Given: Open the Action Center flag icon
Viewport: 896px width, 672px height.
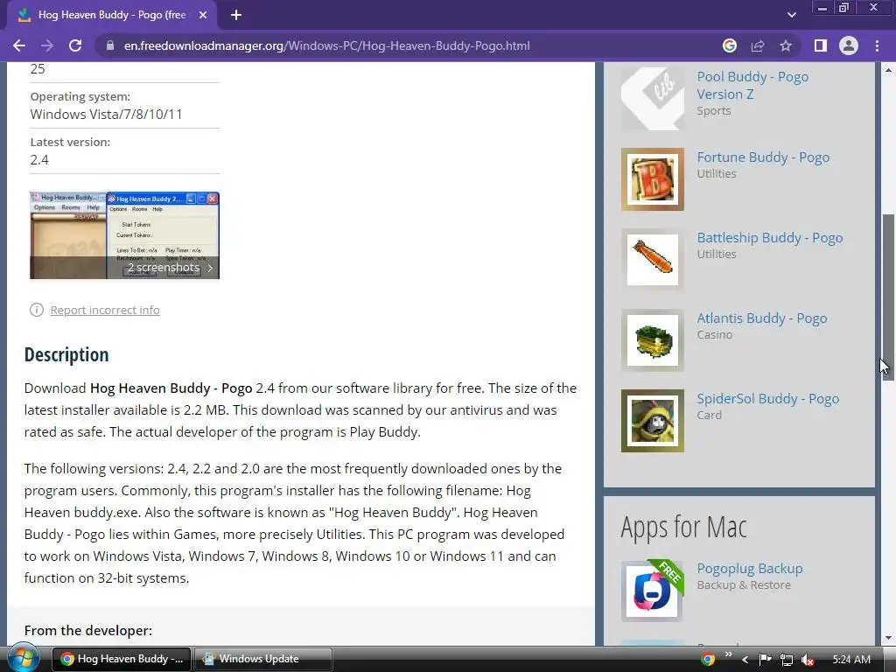Looking at the screenshot, I should (765, 660).
